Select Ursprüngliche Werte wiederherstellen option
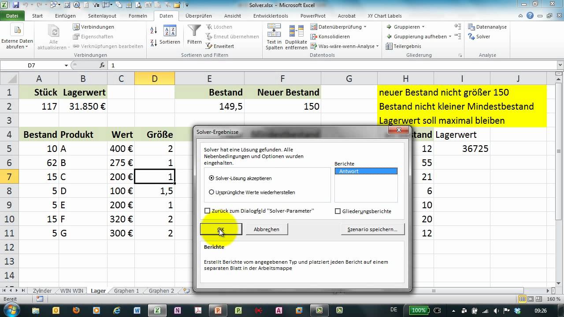Screen dimensions: 564x317 tap(212, 192)
